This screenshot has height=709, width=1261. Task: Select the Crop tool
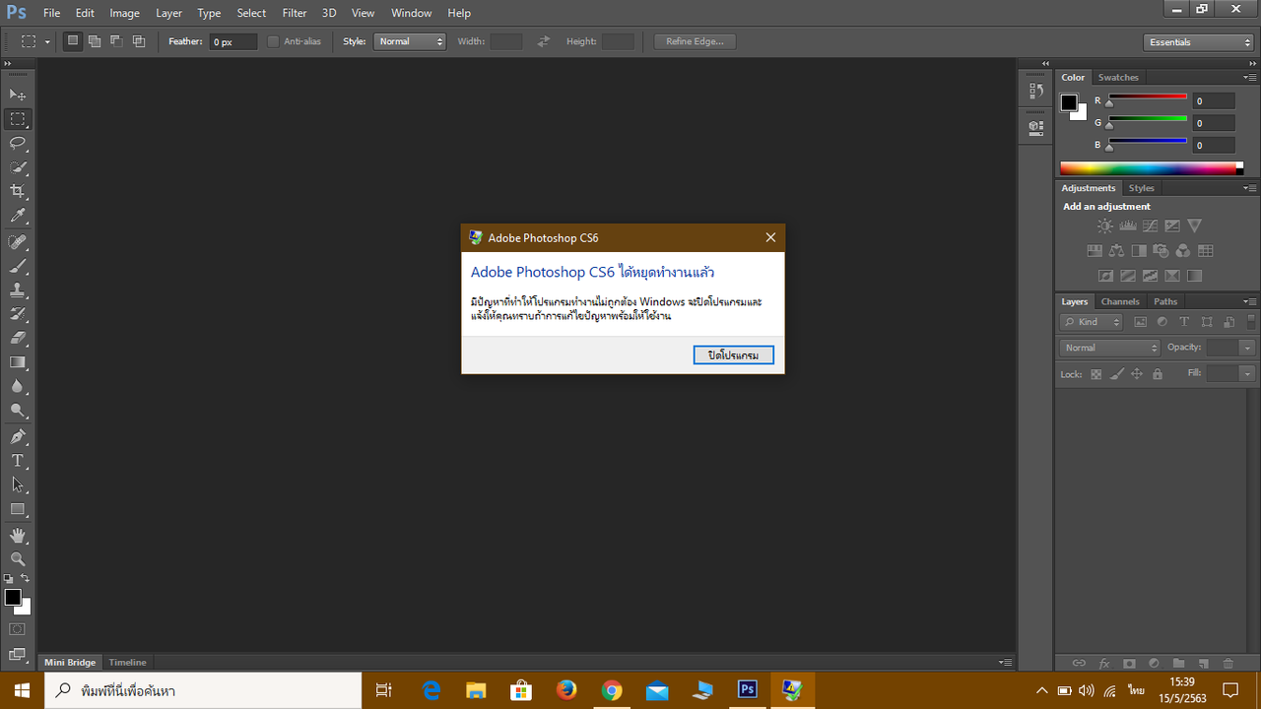coord(18,191)
